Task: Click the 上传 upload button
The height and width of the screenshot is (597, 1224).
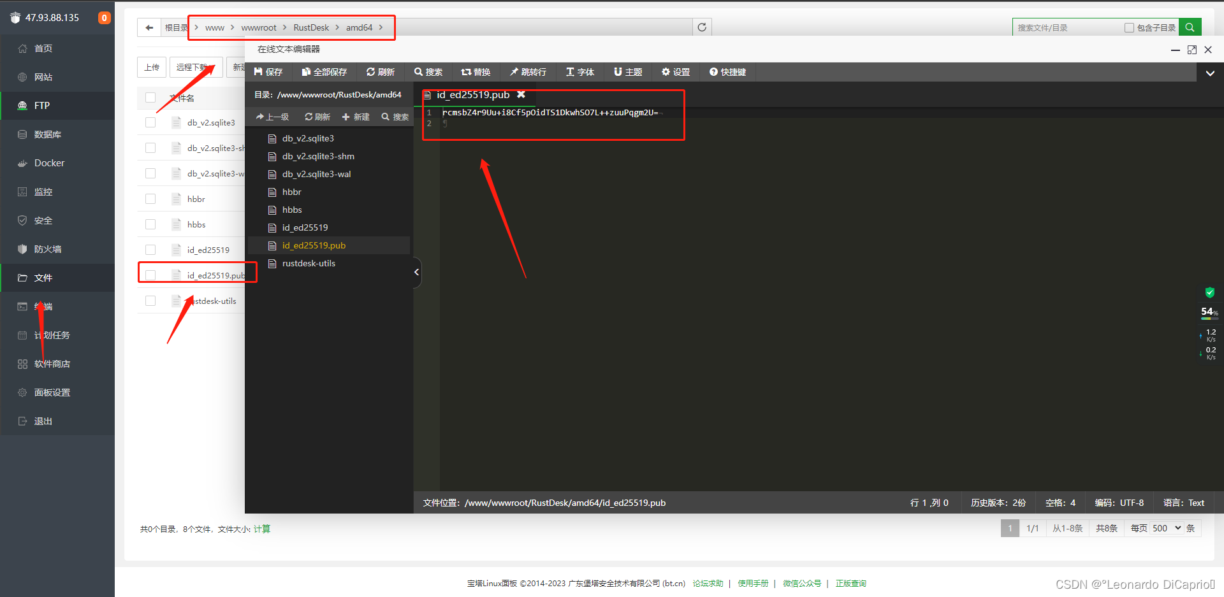Action: (x=151, y=66)
